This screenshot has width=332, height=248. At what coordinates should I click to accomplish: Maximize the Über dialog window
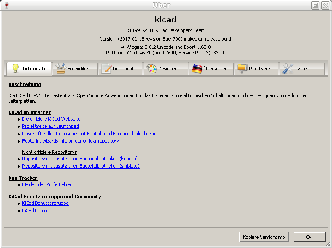(315, 5)
